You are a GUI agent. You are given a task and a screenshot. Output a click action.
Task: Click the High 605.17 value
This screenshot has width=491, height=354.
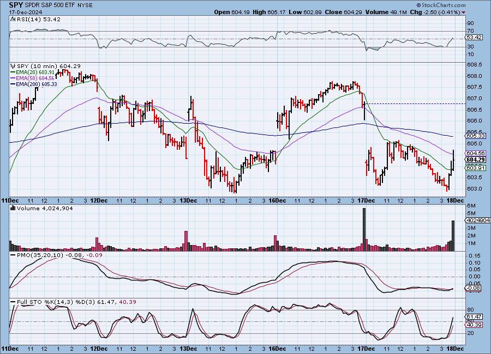pyautogui.click(x=269, y=12)
